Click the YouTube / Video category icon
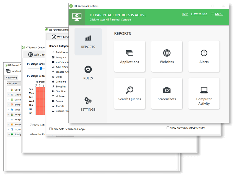Viewport: 233px width, 177px height. [x=53, y=62]
